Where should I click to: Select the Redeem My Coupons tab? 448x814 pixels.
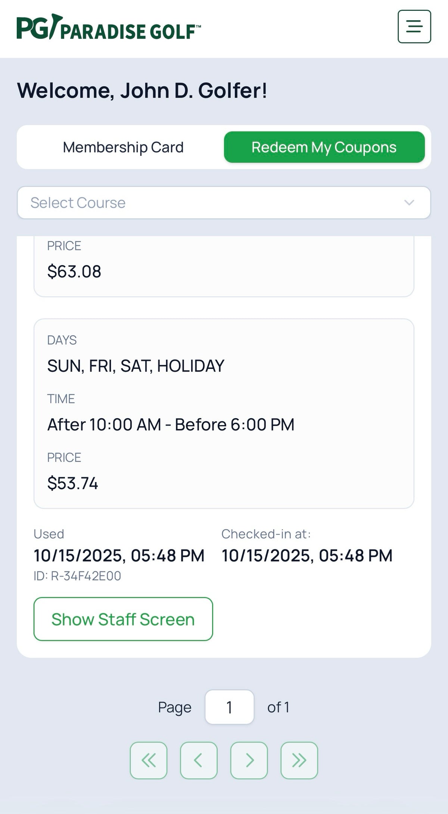pos(324,147)
